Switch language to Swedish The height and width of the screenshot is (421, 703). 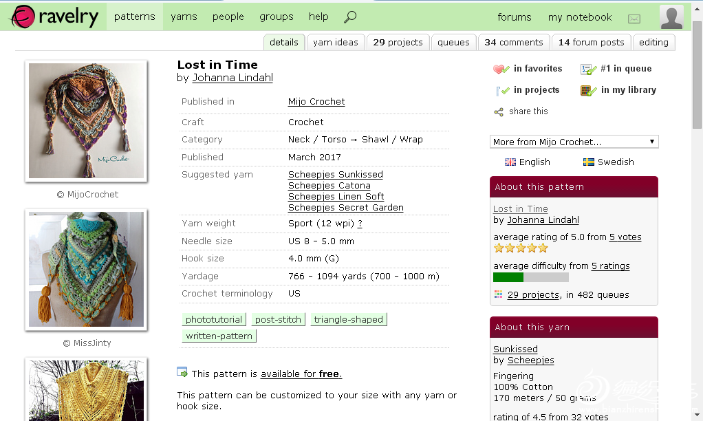tap(616, 162)
